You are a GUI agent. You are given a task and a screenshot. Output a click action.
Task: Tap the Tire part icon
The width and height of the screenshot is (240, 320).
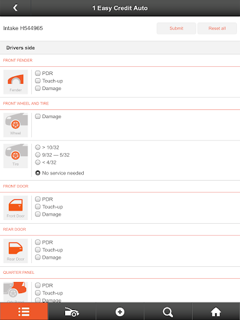tap(16, 156)
